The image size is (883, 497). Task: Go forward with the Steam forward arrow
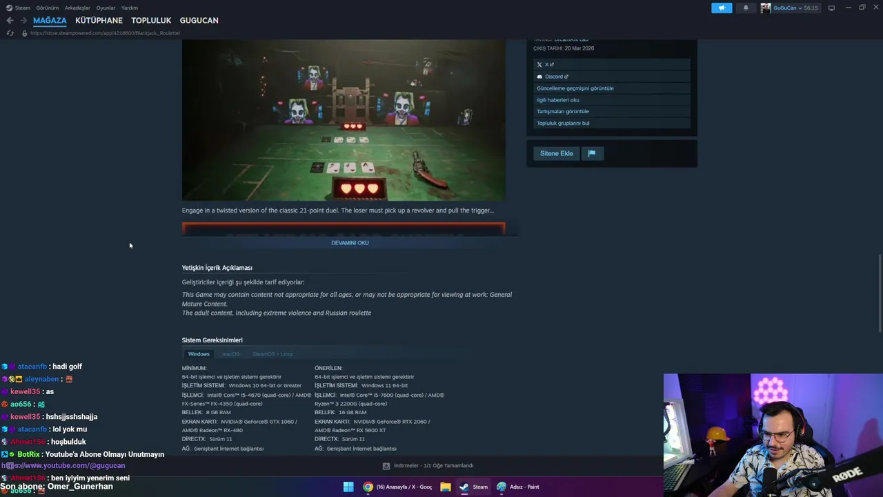tap(23, 21)
